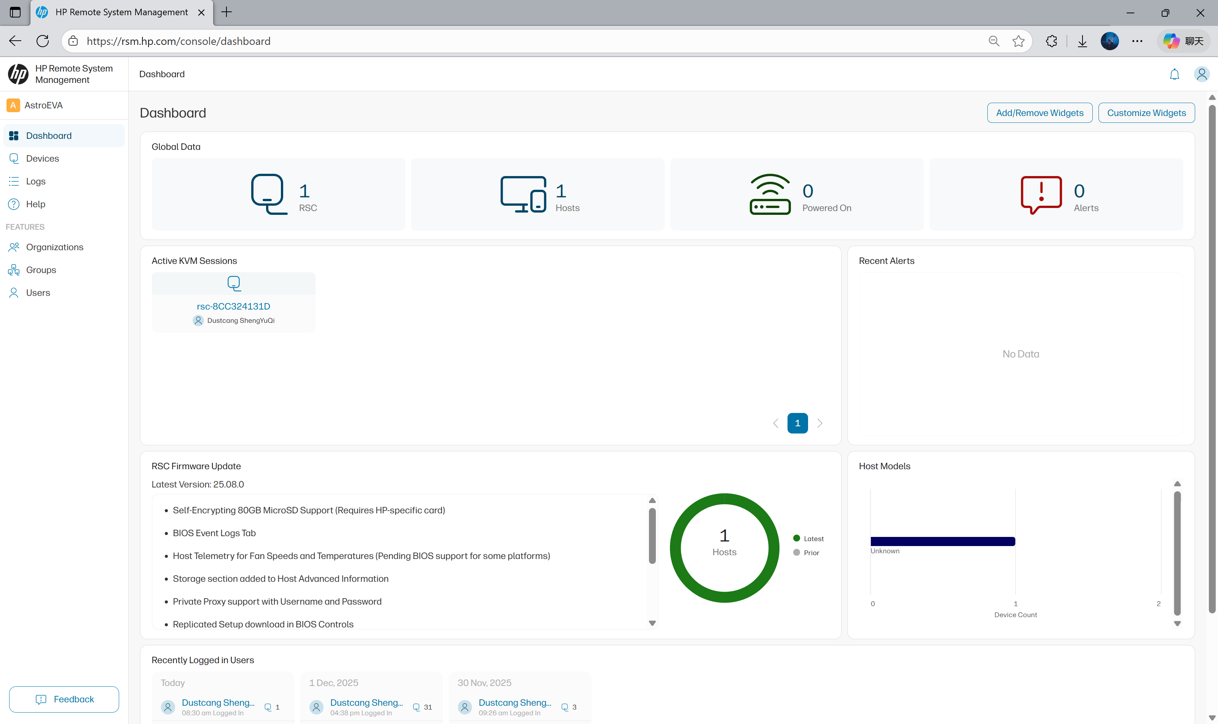Click the Feedback button at bottom left

(64, 699)
